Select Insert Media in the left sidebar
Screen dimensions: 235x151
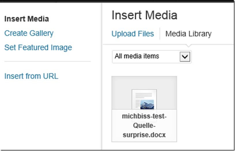tap(27, 19)
